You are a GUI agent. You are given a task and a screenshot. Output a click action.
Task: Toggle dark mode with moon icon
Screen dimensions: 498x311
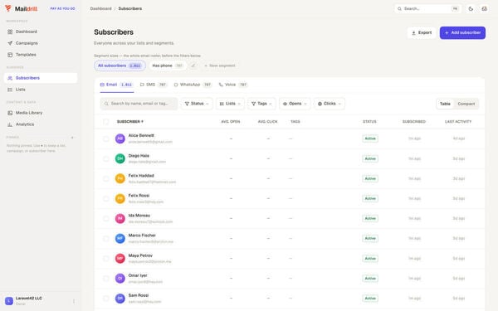pos(471,9)
